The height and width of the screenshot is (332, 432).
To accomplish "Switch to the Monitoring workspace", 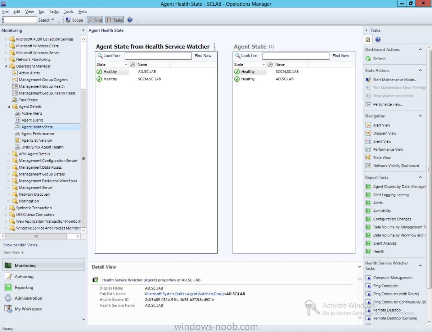I will click(43, 266).
